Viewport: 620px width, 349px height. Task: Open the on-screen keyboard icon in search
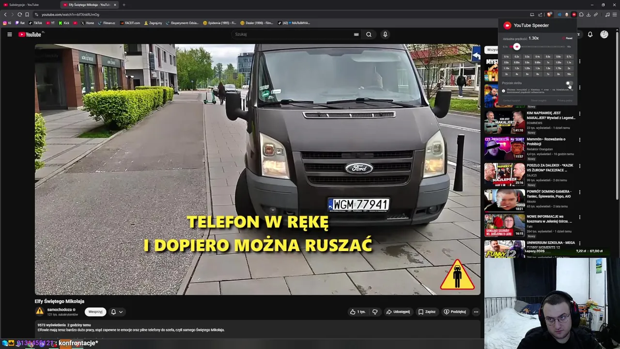tap(356, 34)
